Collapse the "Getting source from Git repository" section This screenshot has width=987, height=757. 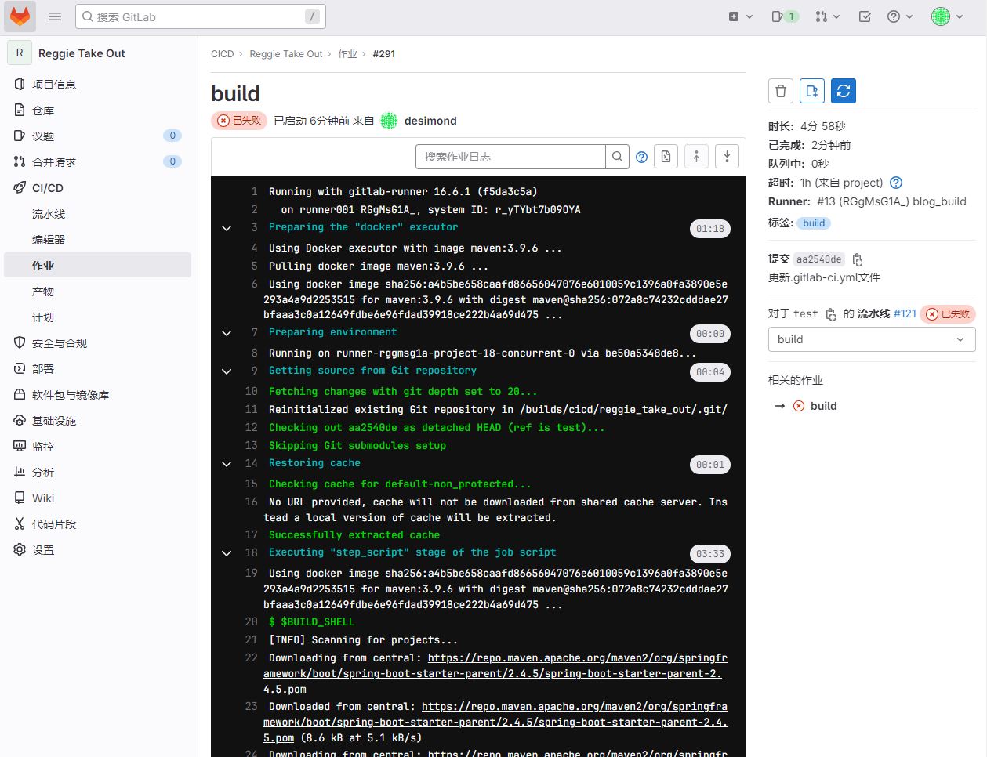pos(227,371)
